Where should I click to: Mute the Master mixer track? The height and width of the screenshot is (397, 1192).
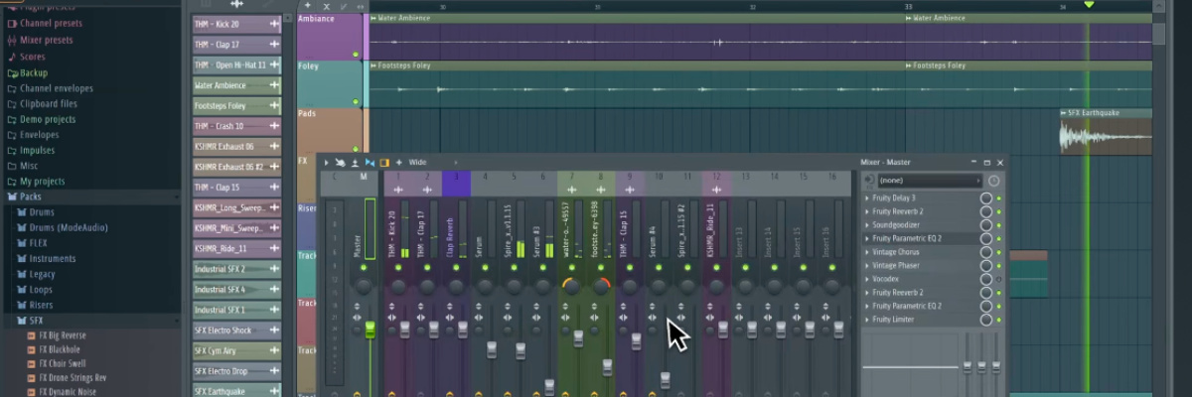click(x=364, y=268)
